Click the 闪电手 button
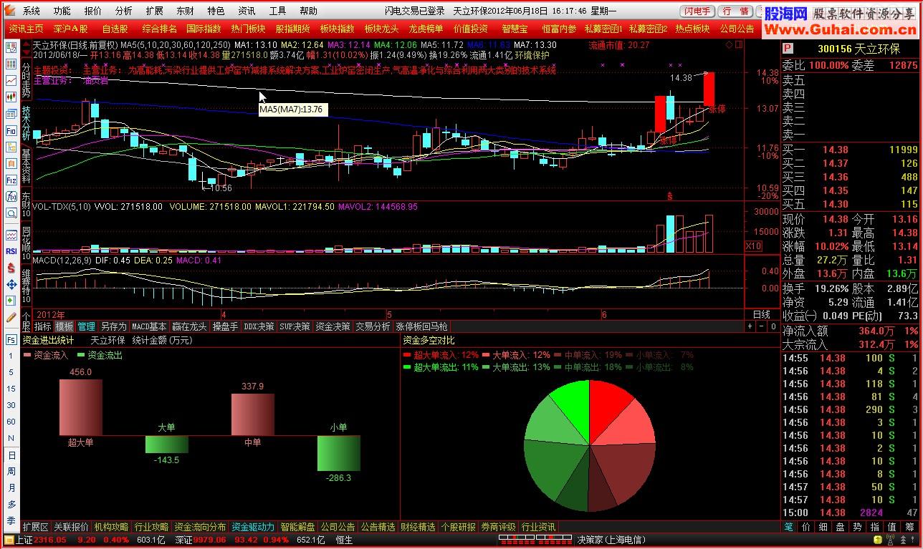Image resolution: width=923 pixels, height=549 pixels. [x=697, y=11]
